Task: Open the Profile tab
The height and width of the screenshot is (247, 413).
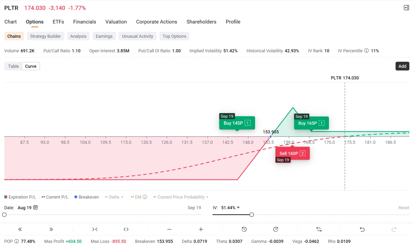Action: 233,22
